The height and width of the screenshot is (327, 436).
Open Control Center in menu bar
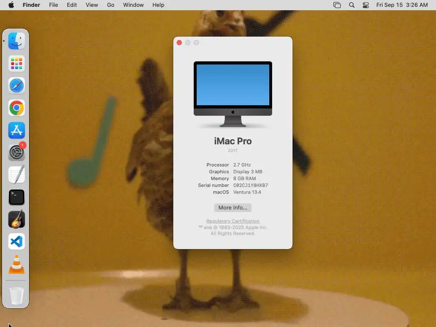coord(366,5)
